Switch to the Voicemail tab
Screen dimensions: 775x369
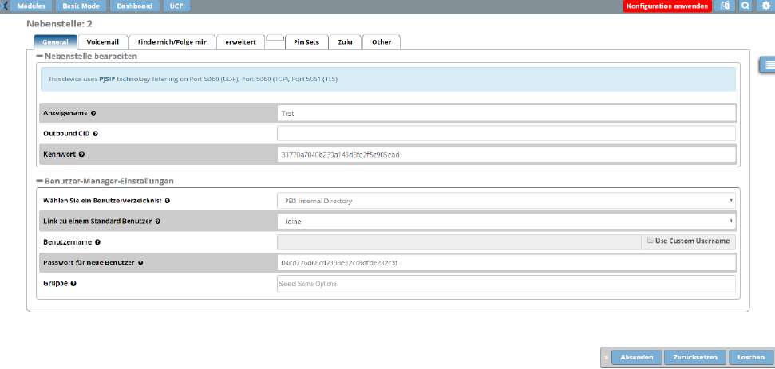[102, 41]
